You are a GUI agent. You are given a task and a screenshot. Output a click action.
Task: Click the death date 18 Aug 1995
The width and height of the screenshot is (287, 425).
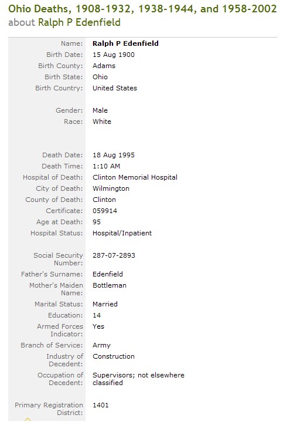tap(114, 155)
